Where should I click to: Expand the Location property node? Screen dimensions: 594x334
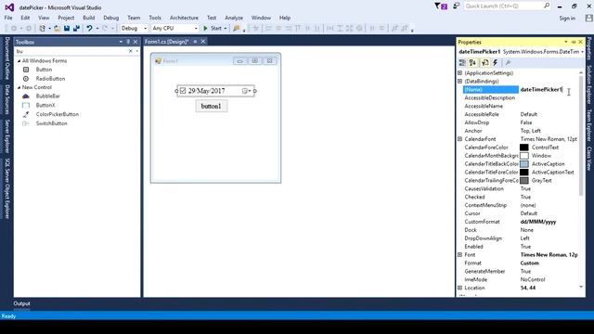tap(460, 288)
